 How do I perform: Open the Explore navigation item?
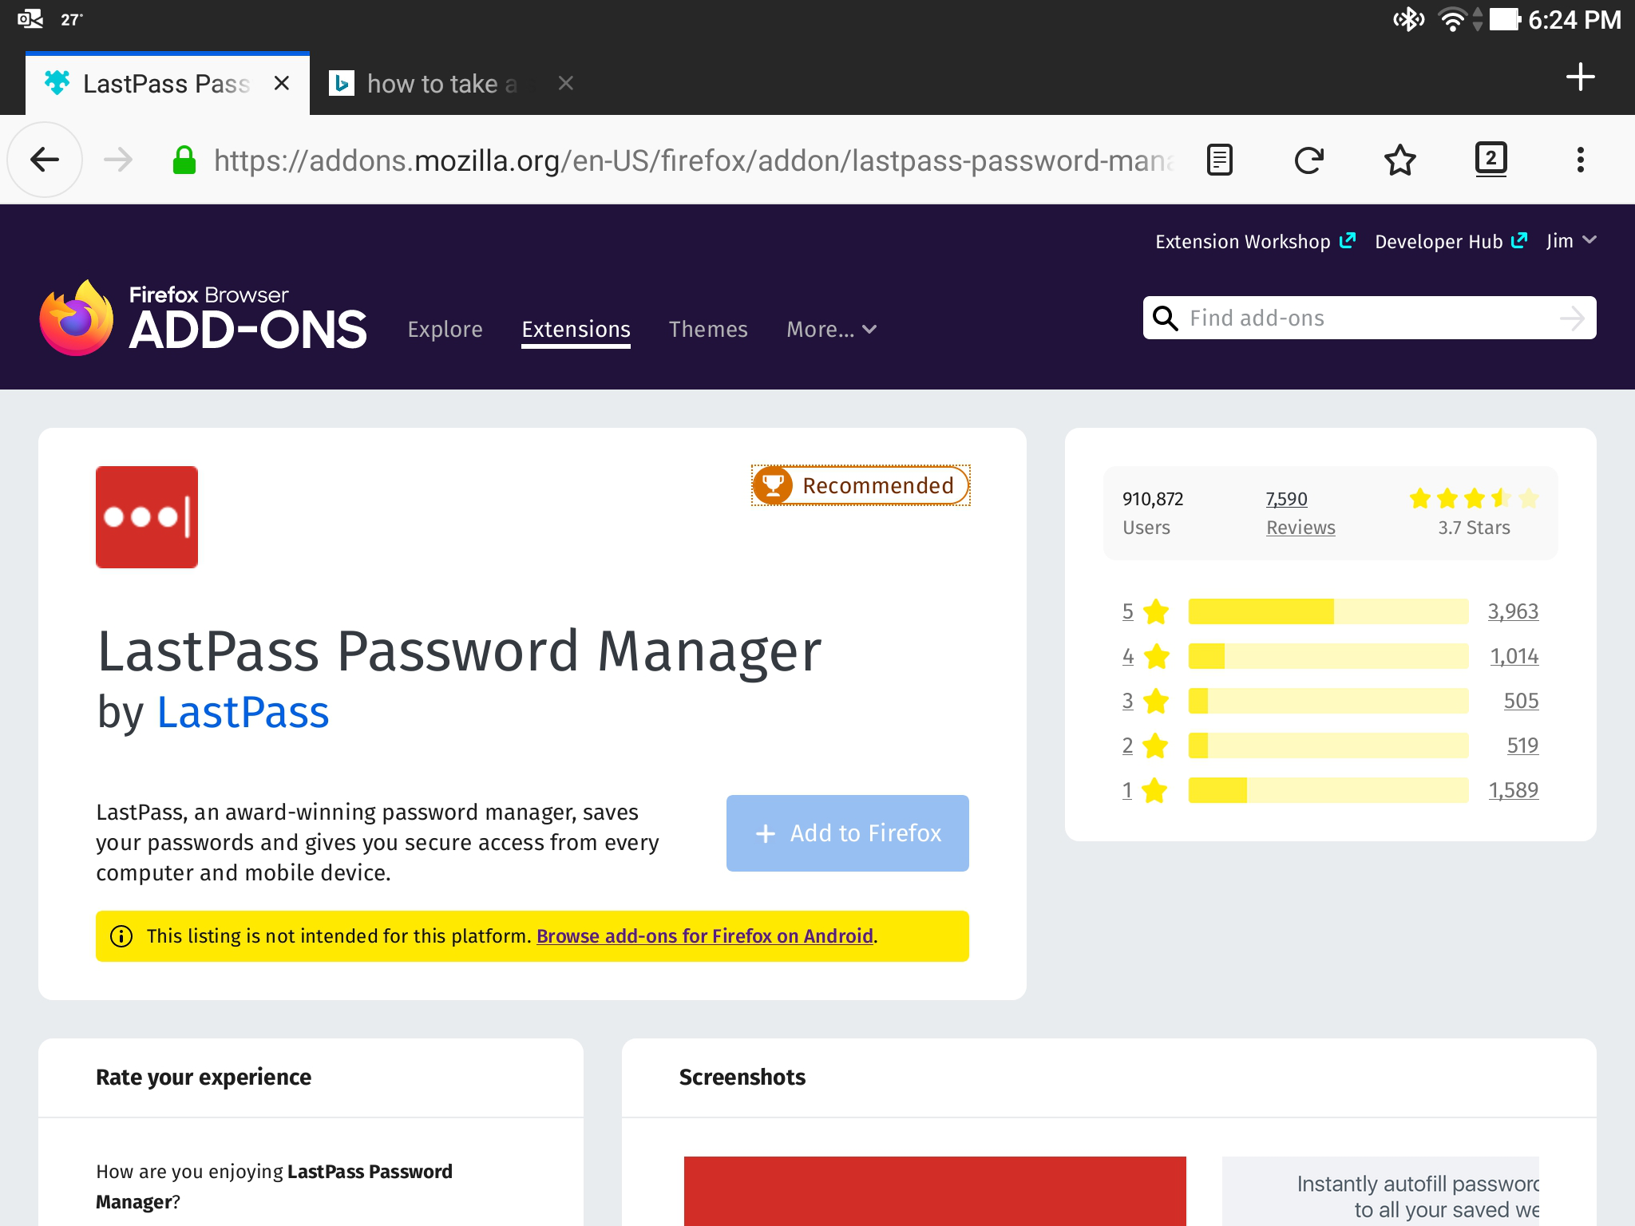point(445,329)
